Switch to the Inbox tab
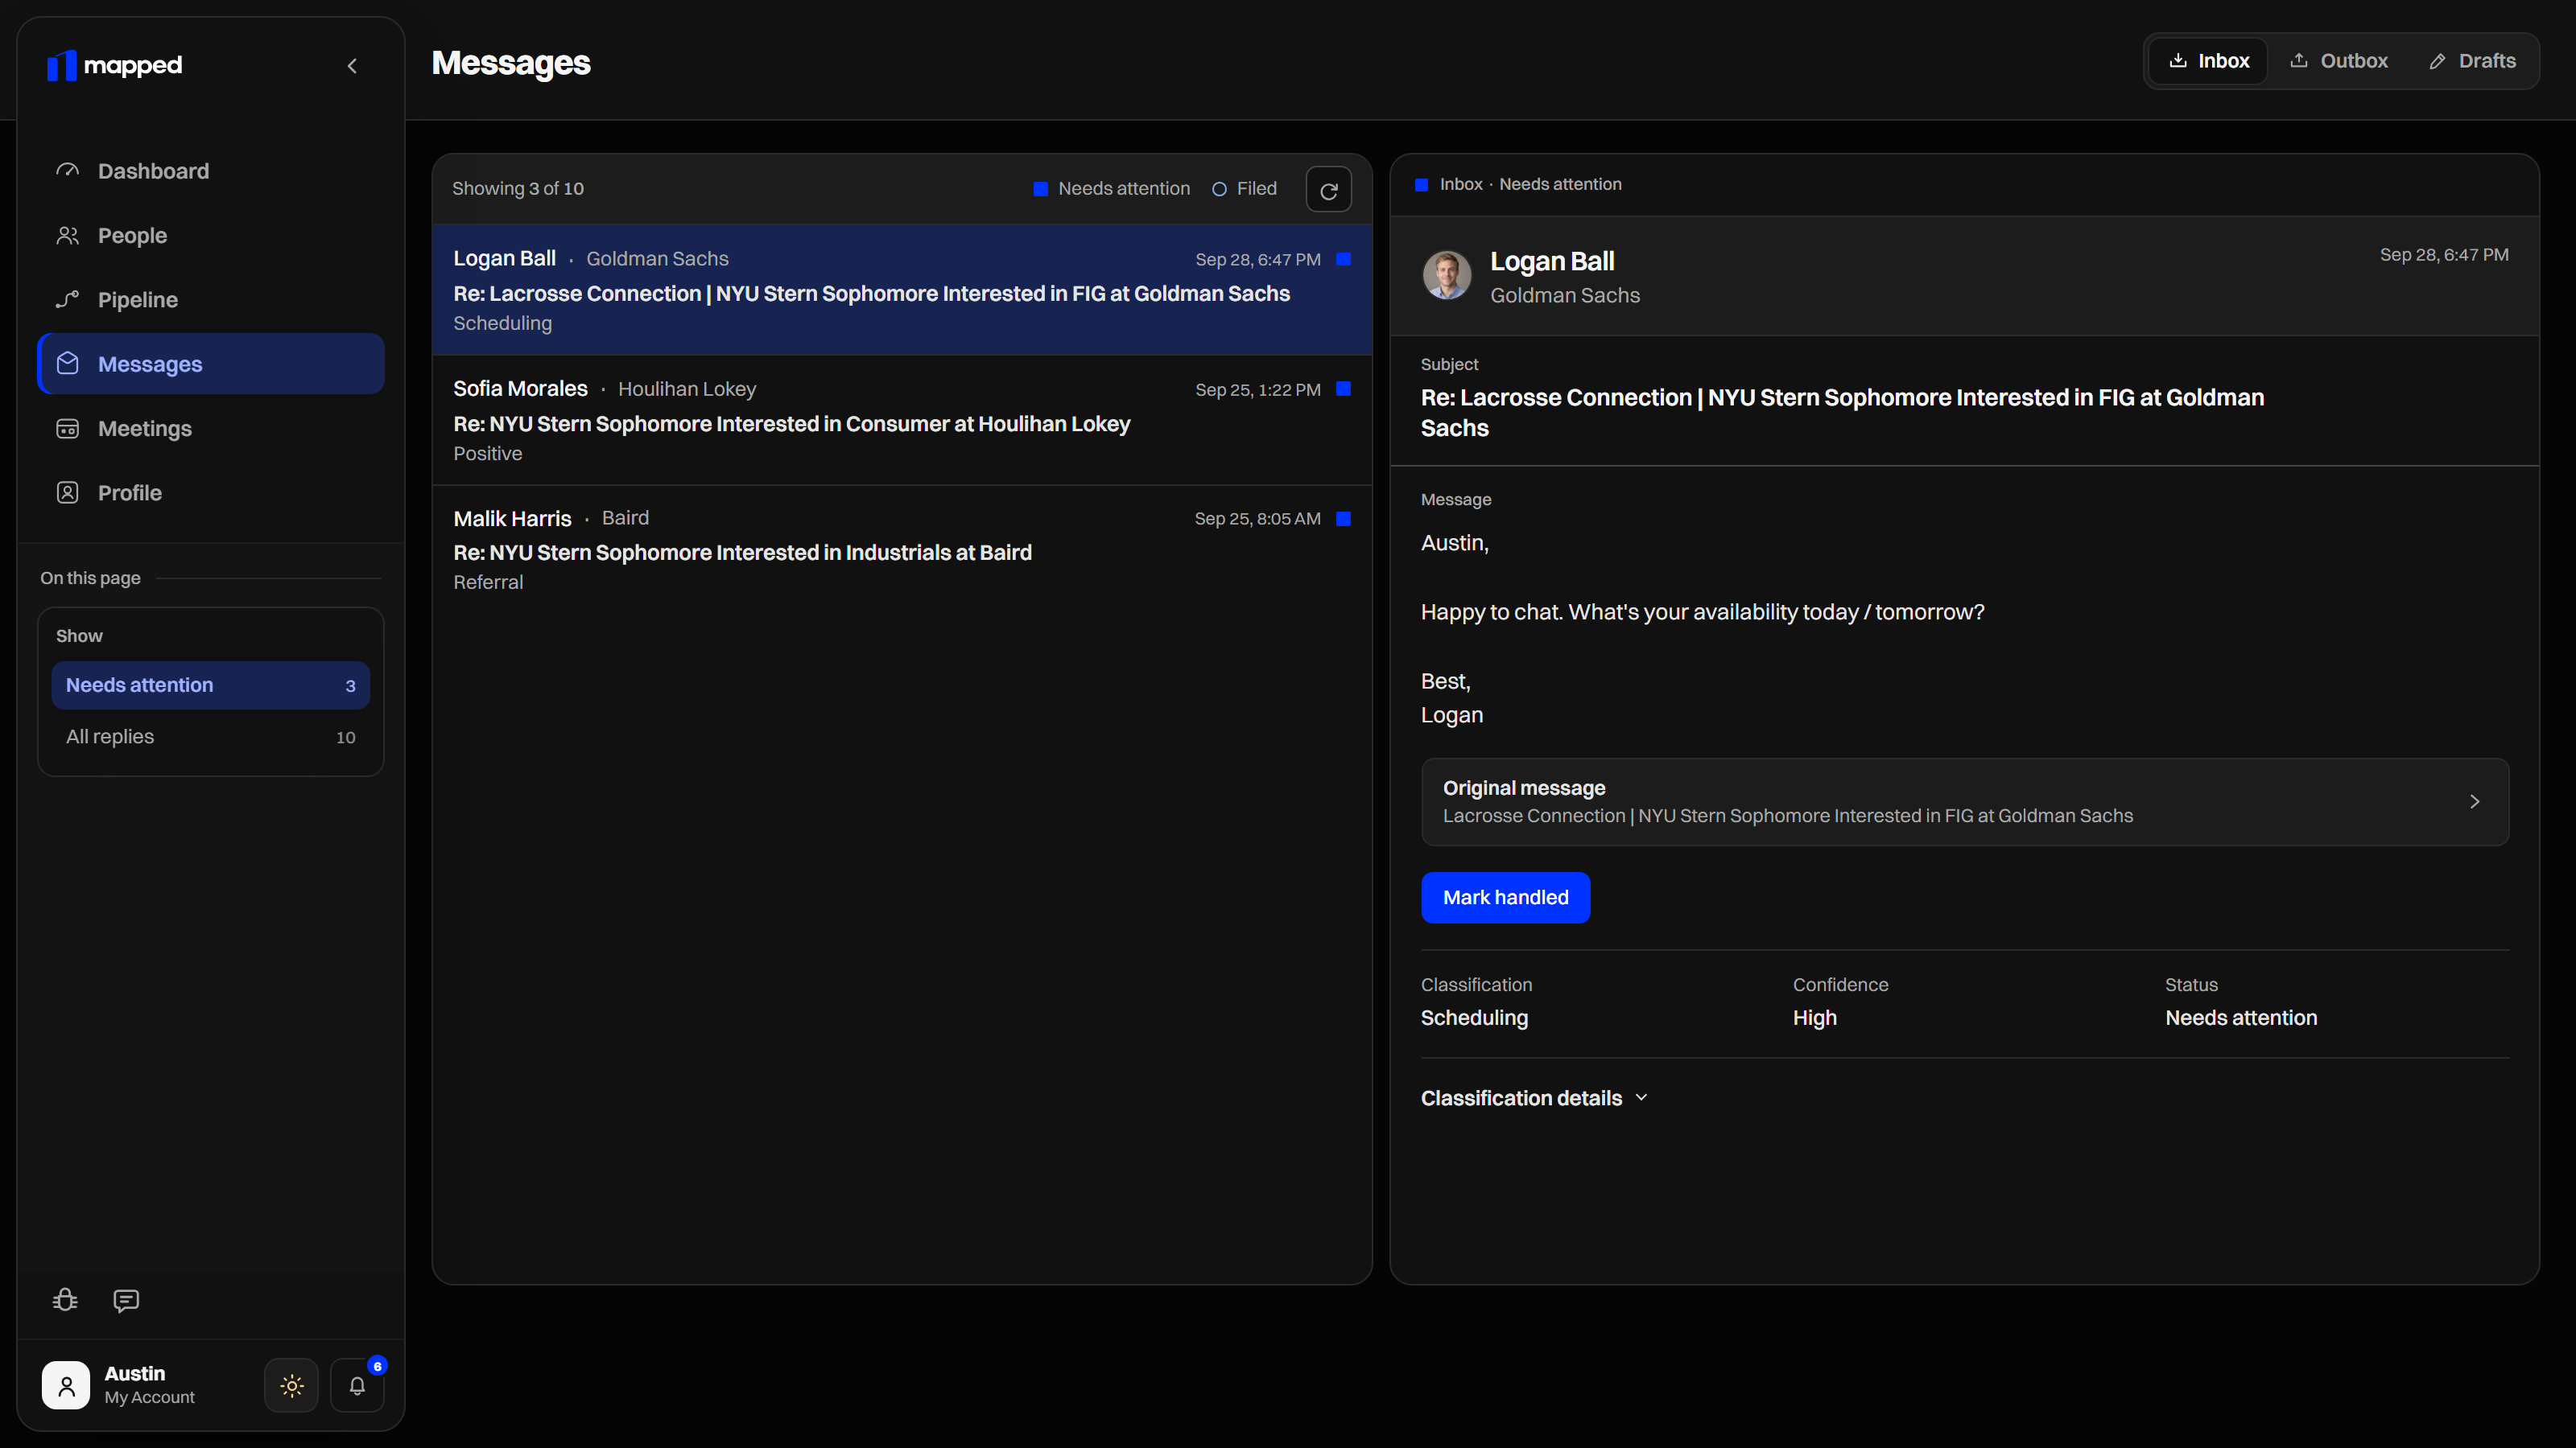Screen dimensions: 2576x1448 click(x=2208, y=61)
